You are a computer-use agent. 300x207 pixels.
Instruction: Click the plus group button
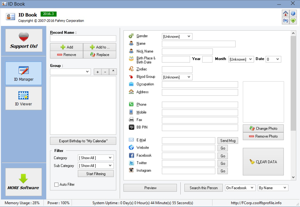pyautogui.click(x=97, y=72)
